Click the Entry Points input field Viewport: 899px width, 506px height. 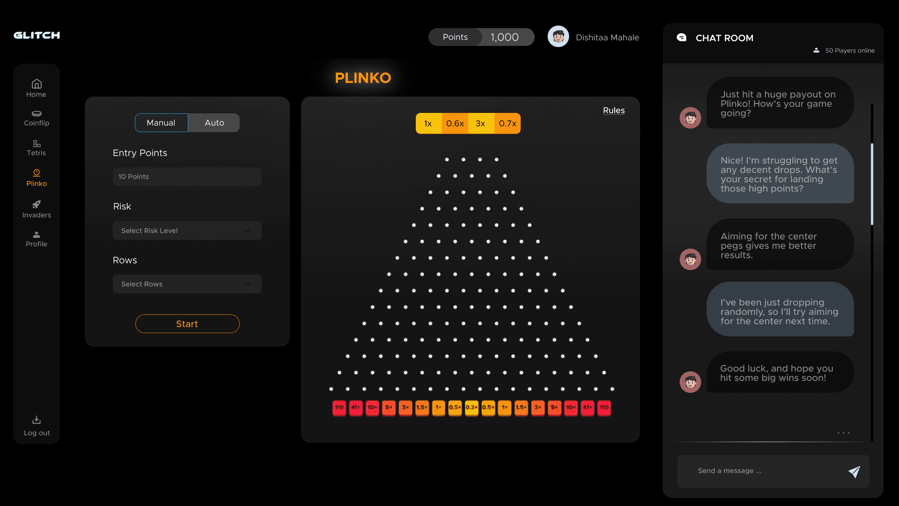[x=187, y=177]
